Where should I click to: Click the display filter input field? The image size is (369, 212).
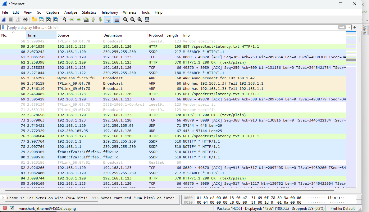tap(171, 27)
